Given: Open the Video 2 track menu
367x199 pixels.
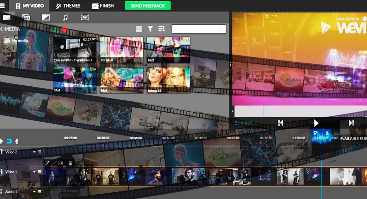Looking at the screenshot, I should (40, 152).
